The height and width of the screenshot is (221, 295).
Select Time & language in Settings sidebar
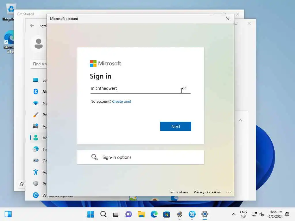(x=38, y=149)
